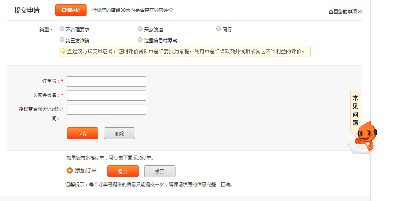Choose the 同行 radio option

[x=219, y=29]
